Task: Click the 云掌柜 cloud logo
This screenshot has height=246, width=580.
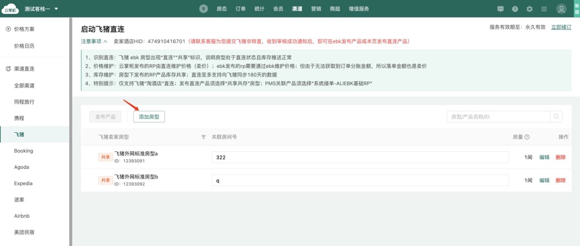Action: [x=10, y=9]
